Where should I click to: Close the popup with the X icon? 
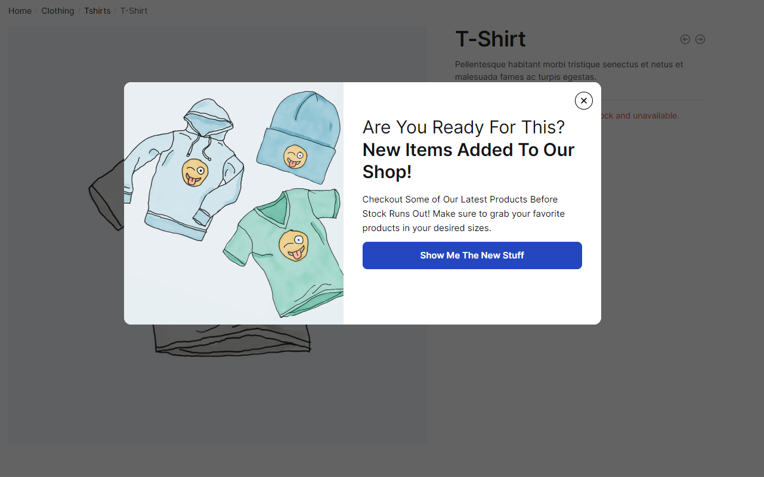tap(584, 101)
